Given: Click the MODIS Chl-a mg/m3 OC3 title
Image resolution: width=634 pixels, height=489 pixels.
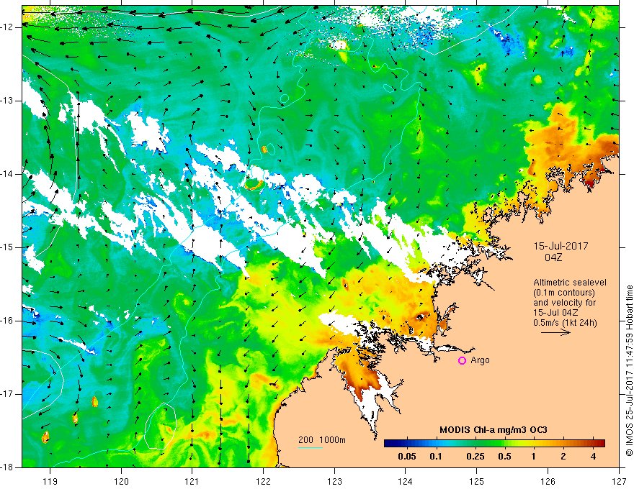Looking at the screenshot, I should [494, 430].
